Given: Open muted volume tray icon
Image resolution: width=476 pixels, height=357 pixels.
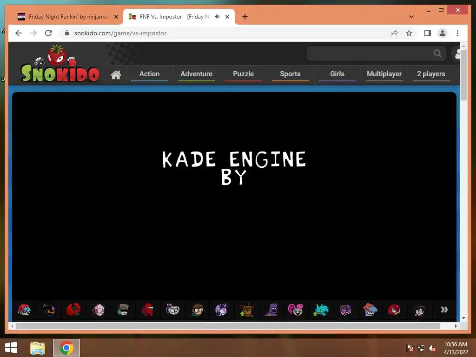Looking at the screenshot, I should point(432,348).
